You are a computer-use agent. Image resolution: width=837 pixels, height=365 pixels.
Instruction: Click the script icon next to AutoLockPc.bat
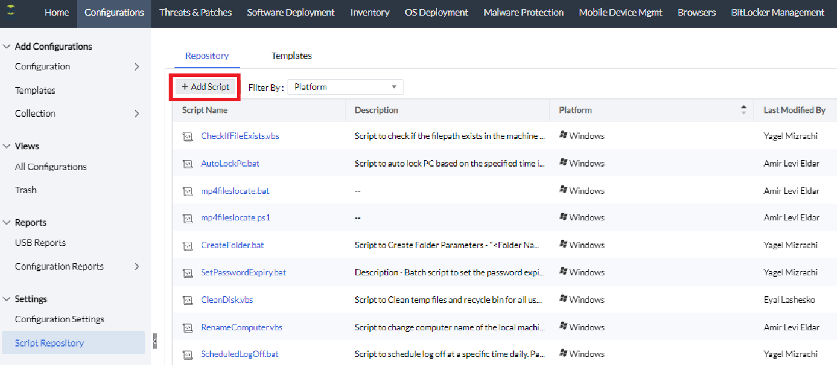pos(187,164)
